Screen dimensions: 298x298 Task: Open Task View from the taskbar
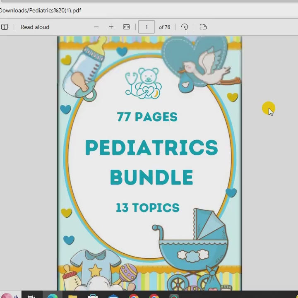(x=31, y=296)
